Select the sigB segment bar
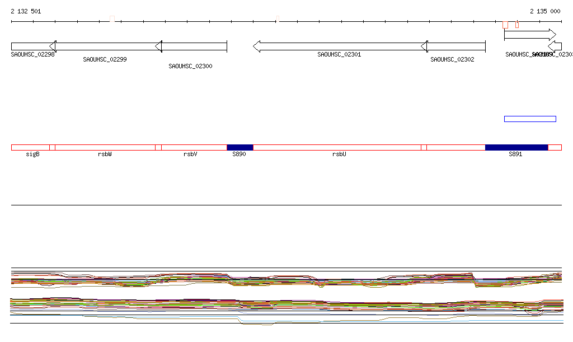 click(30, 148)
